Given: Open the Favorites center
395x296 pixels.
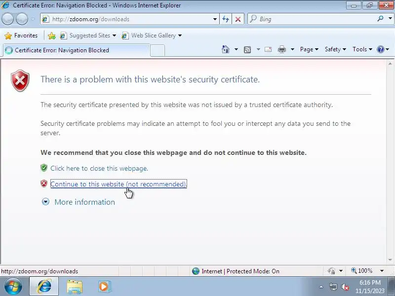Looking at the screenshot, I should pyautogui.click(x=21, y=36).
